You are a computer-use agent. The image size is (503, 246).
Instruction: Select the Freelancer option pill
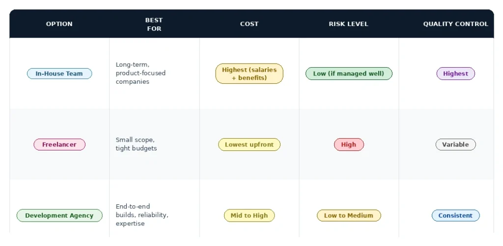[59, 145]
